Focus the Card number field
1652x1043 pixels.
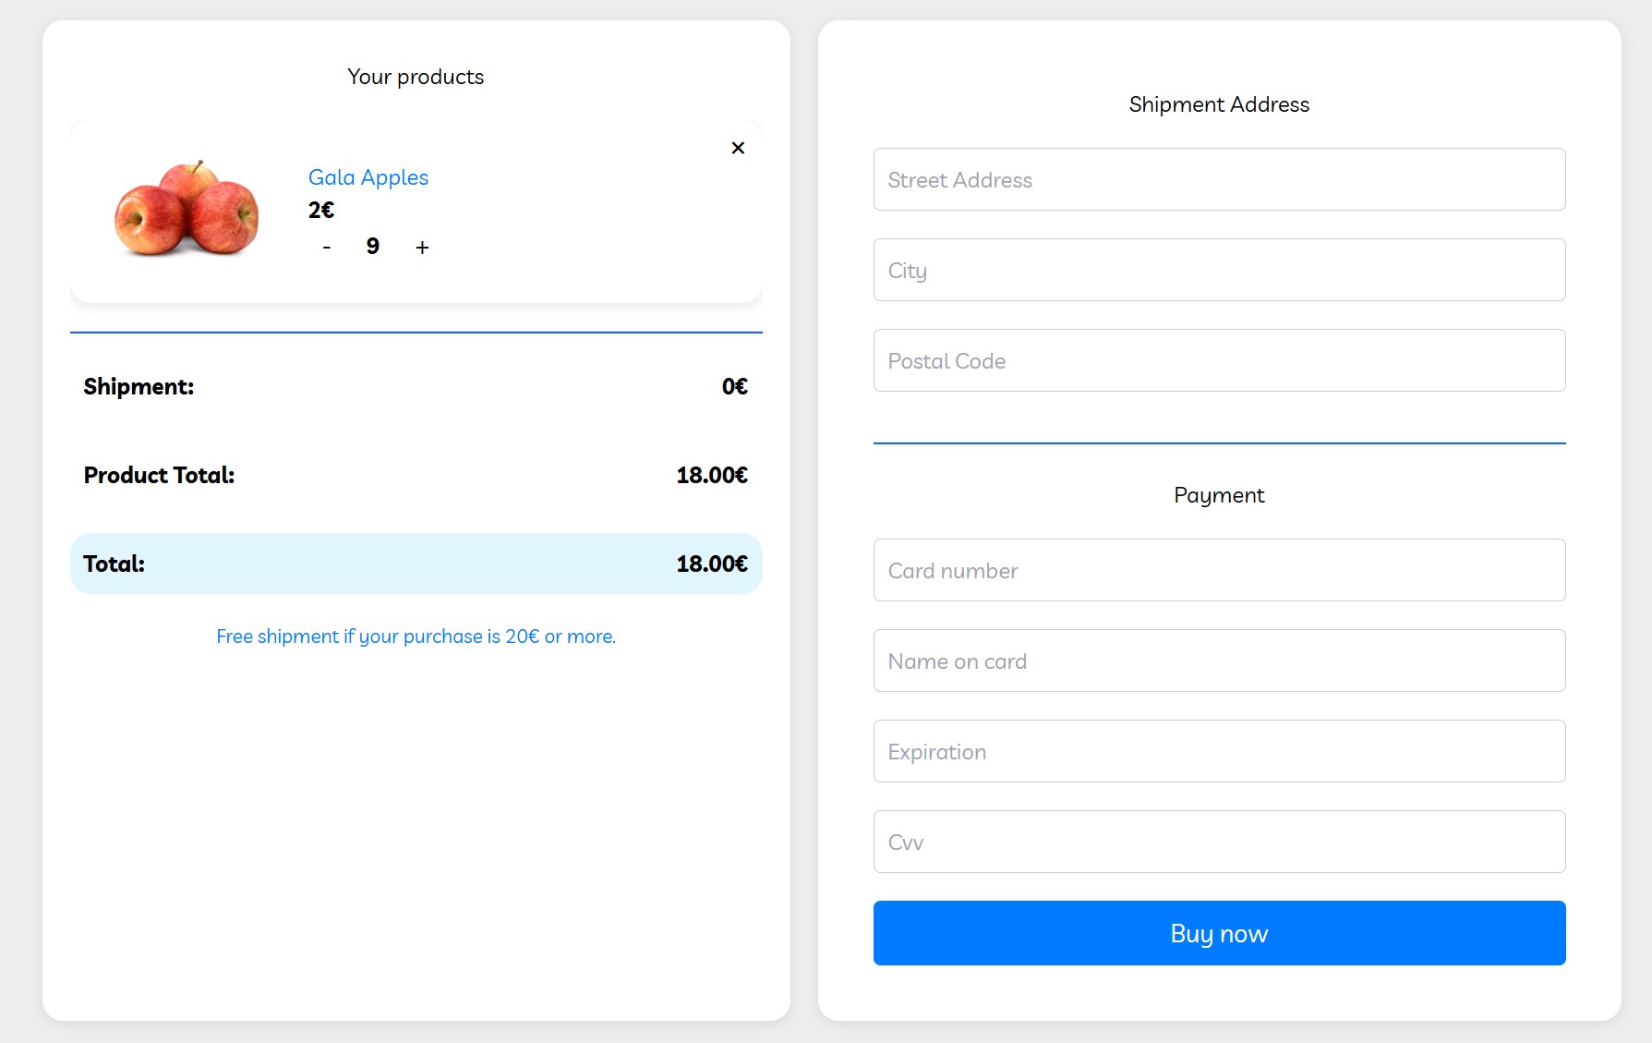point(1219,570)
